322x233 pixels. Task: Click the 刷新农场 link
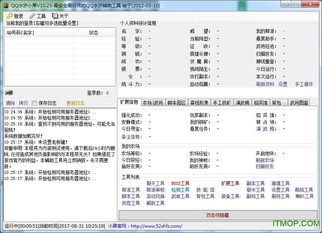[265, 160]
